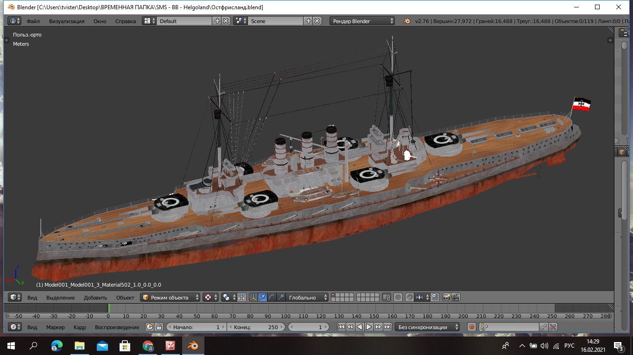Screen dimensions: 633x355
Task: Open the Добавить menu in 3D view
Action: coord(95,297)
